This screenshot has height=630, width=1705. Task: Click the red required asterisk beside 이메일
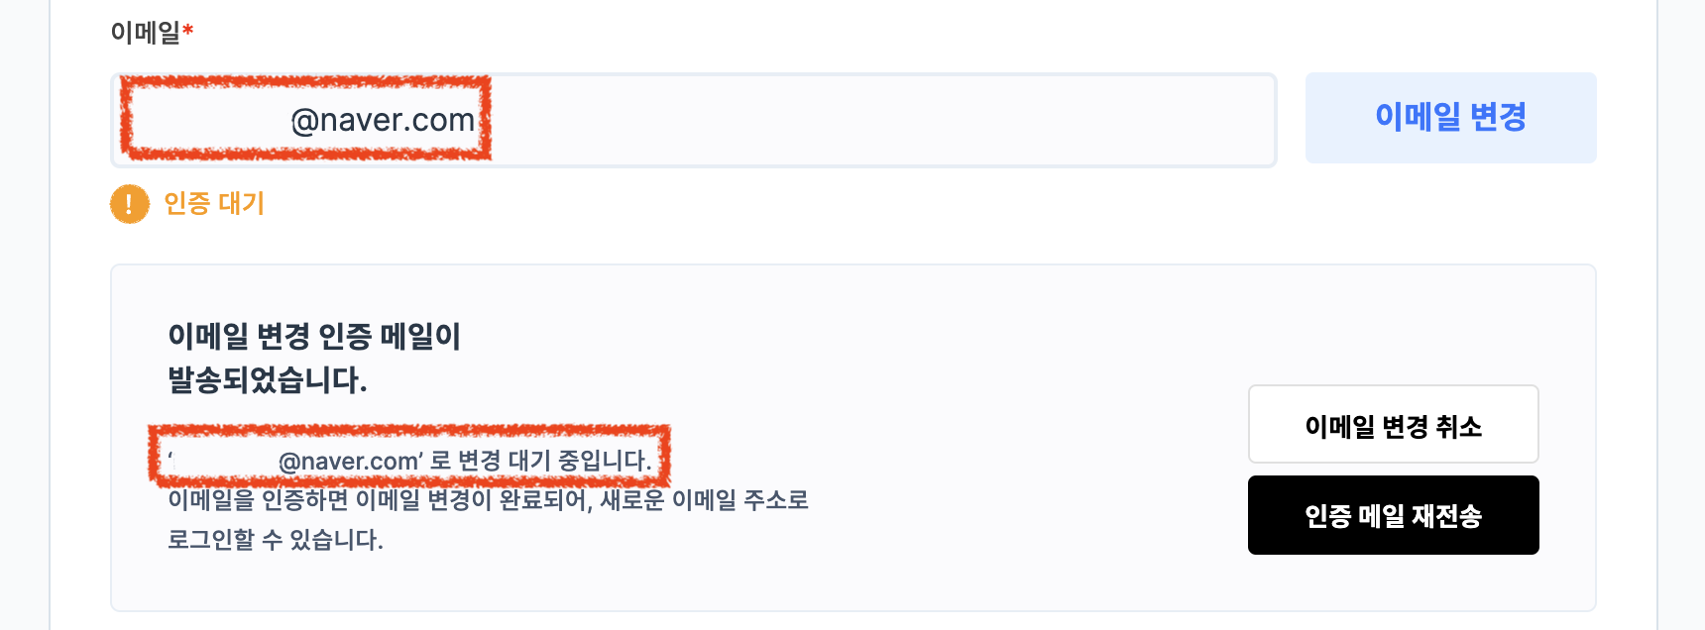pos(187,31)
